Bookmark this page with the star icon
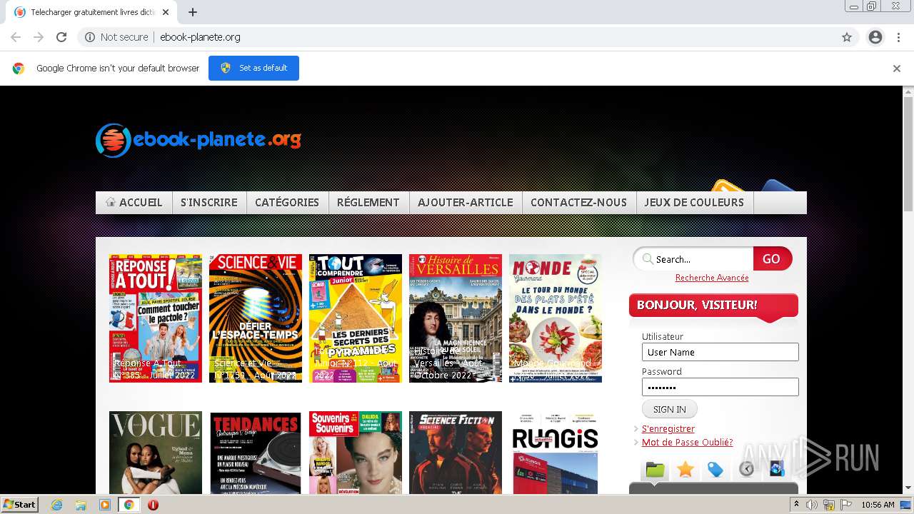Viewport: 914px width, 514px height. point(847,37)
